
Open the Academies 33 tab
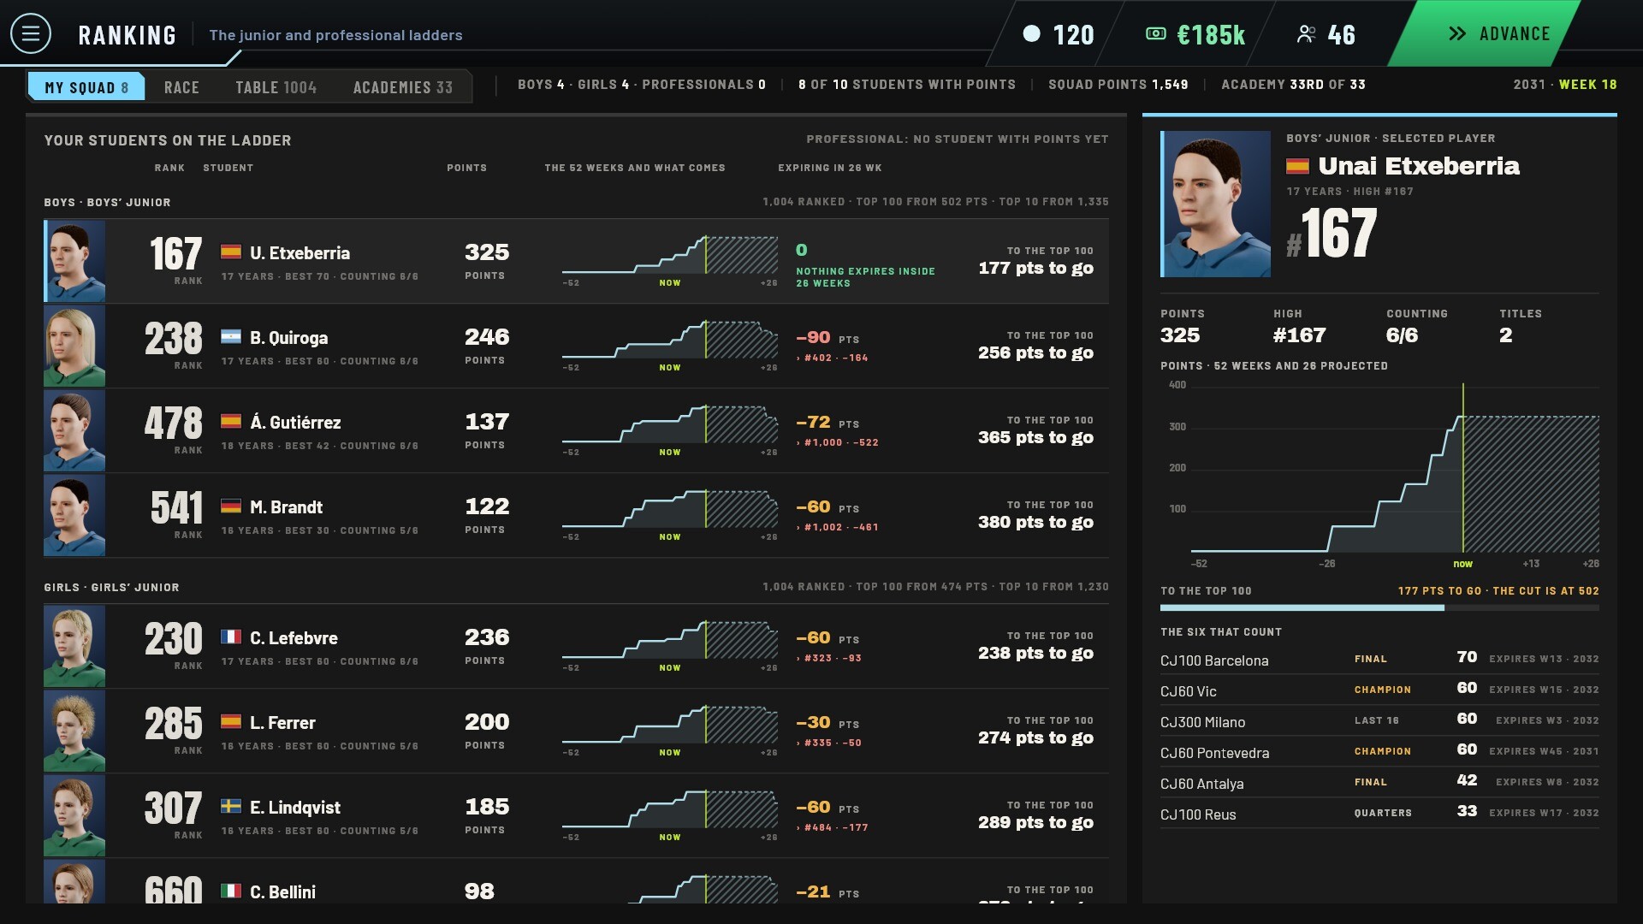point(403,87)
